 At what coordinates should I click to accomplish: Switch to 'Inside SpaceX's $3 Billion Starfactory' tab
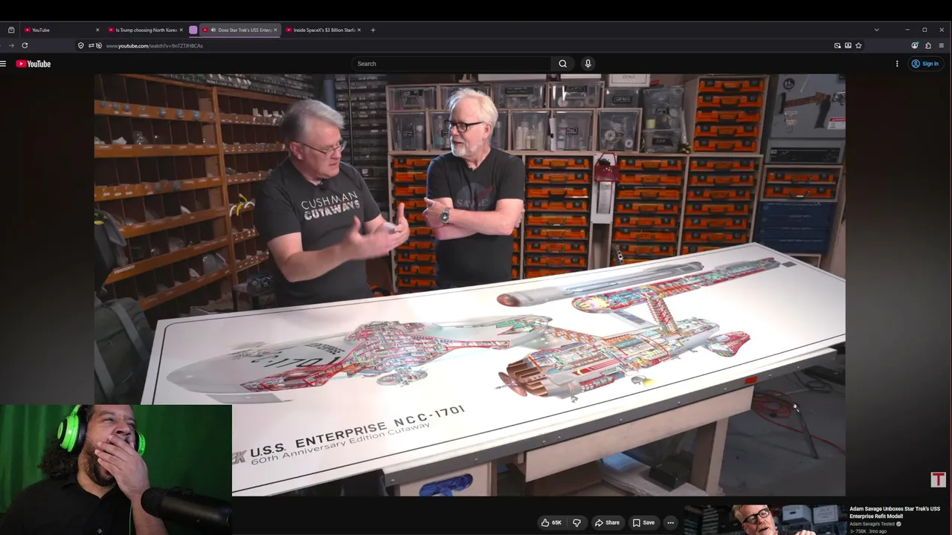point(324,30)
